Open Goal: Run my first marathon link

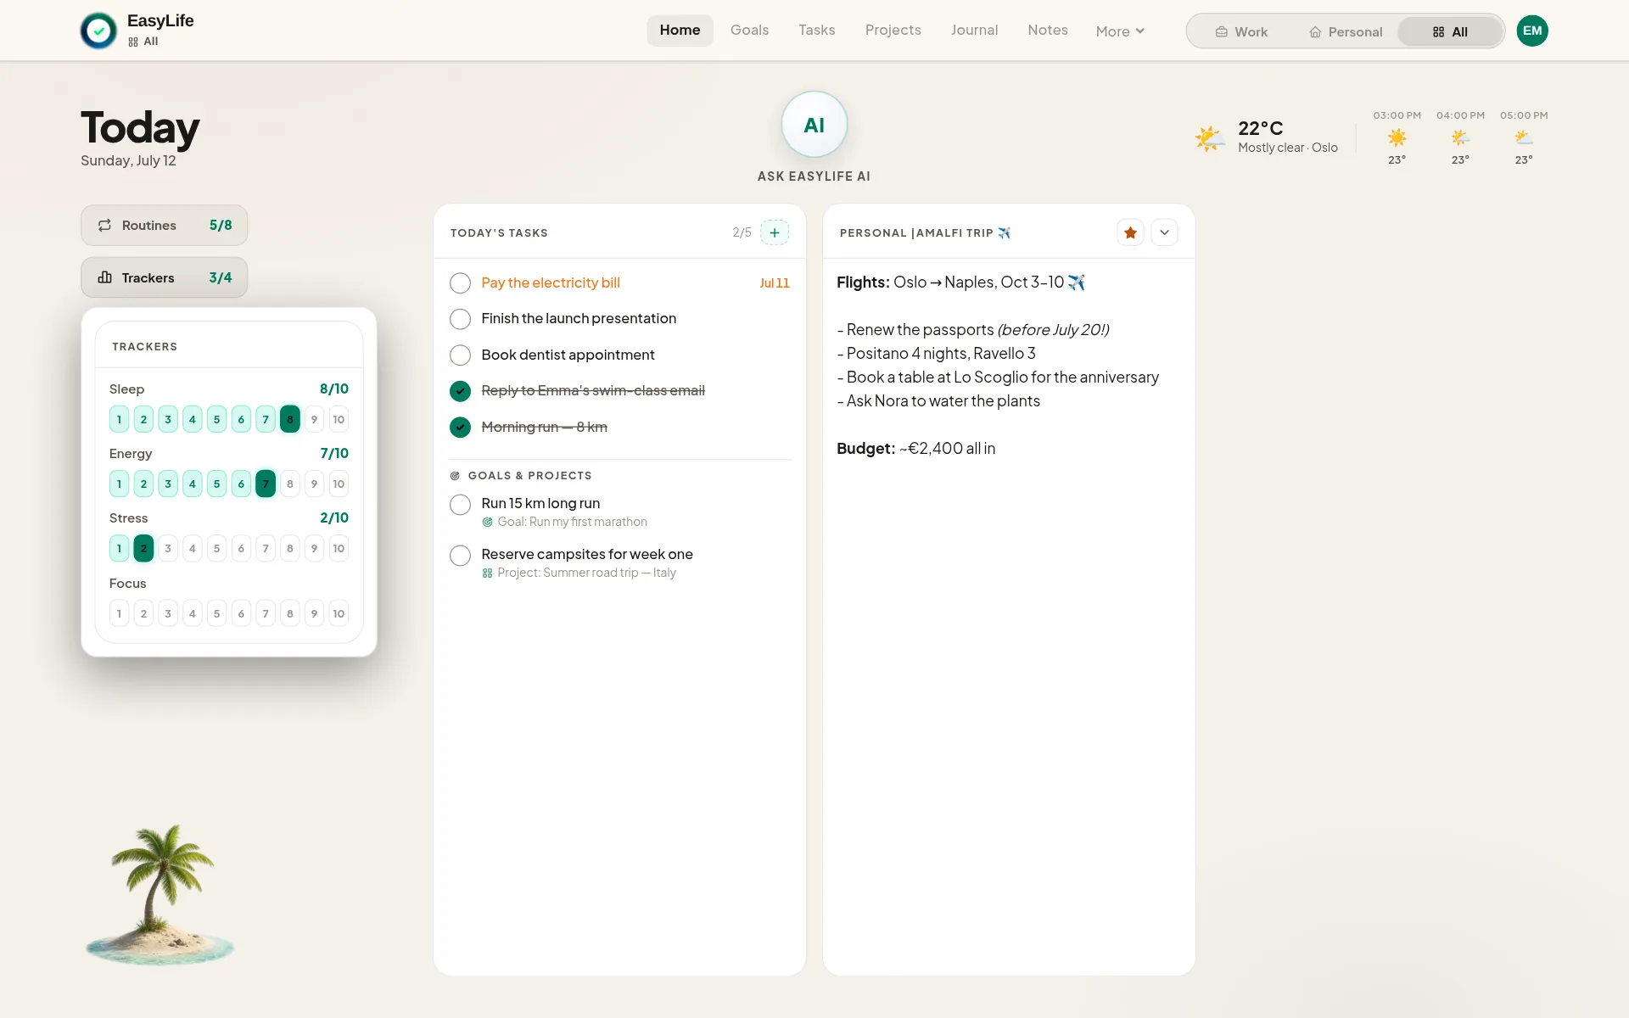click(572, 522)
